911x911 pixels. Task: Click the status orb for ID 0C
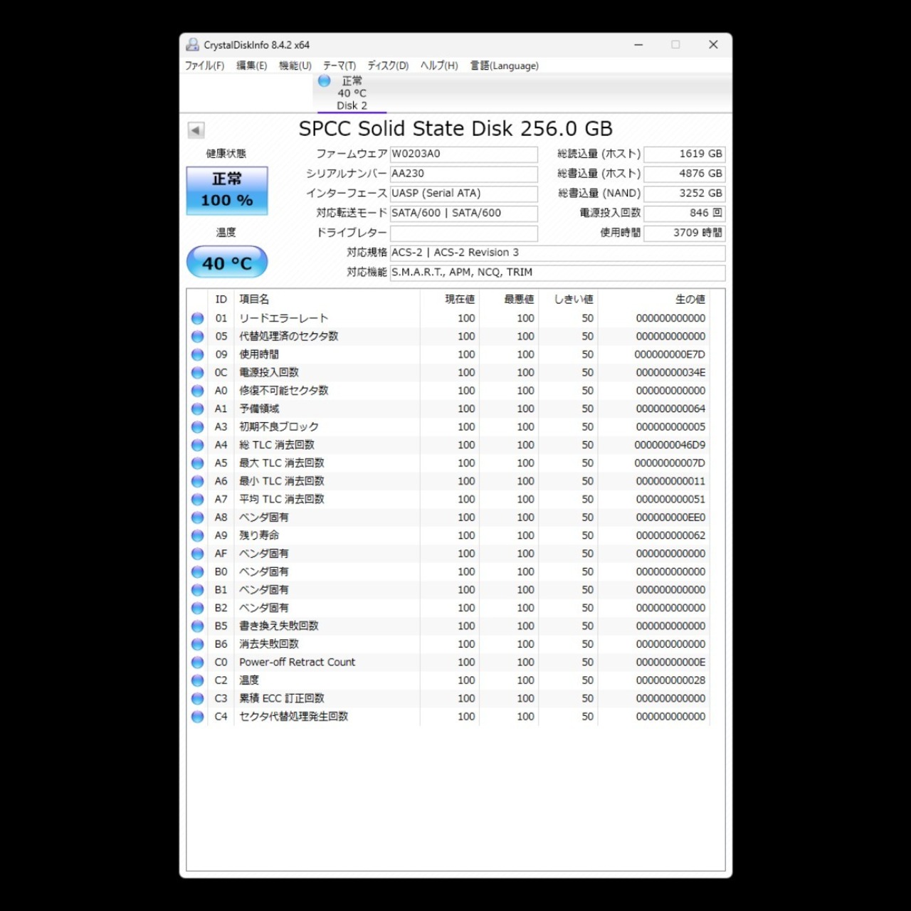(x=198, y=373)
